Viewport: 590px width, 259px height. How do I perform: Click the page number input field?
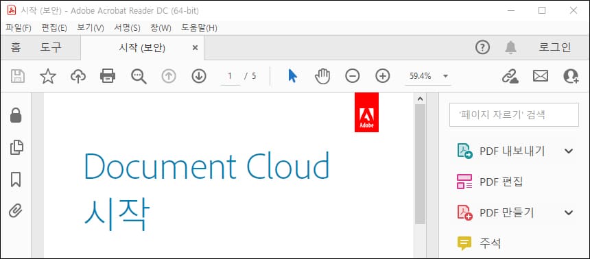point(230,76)
